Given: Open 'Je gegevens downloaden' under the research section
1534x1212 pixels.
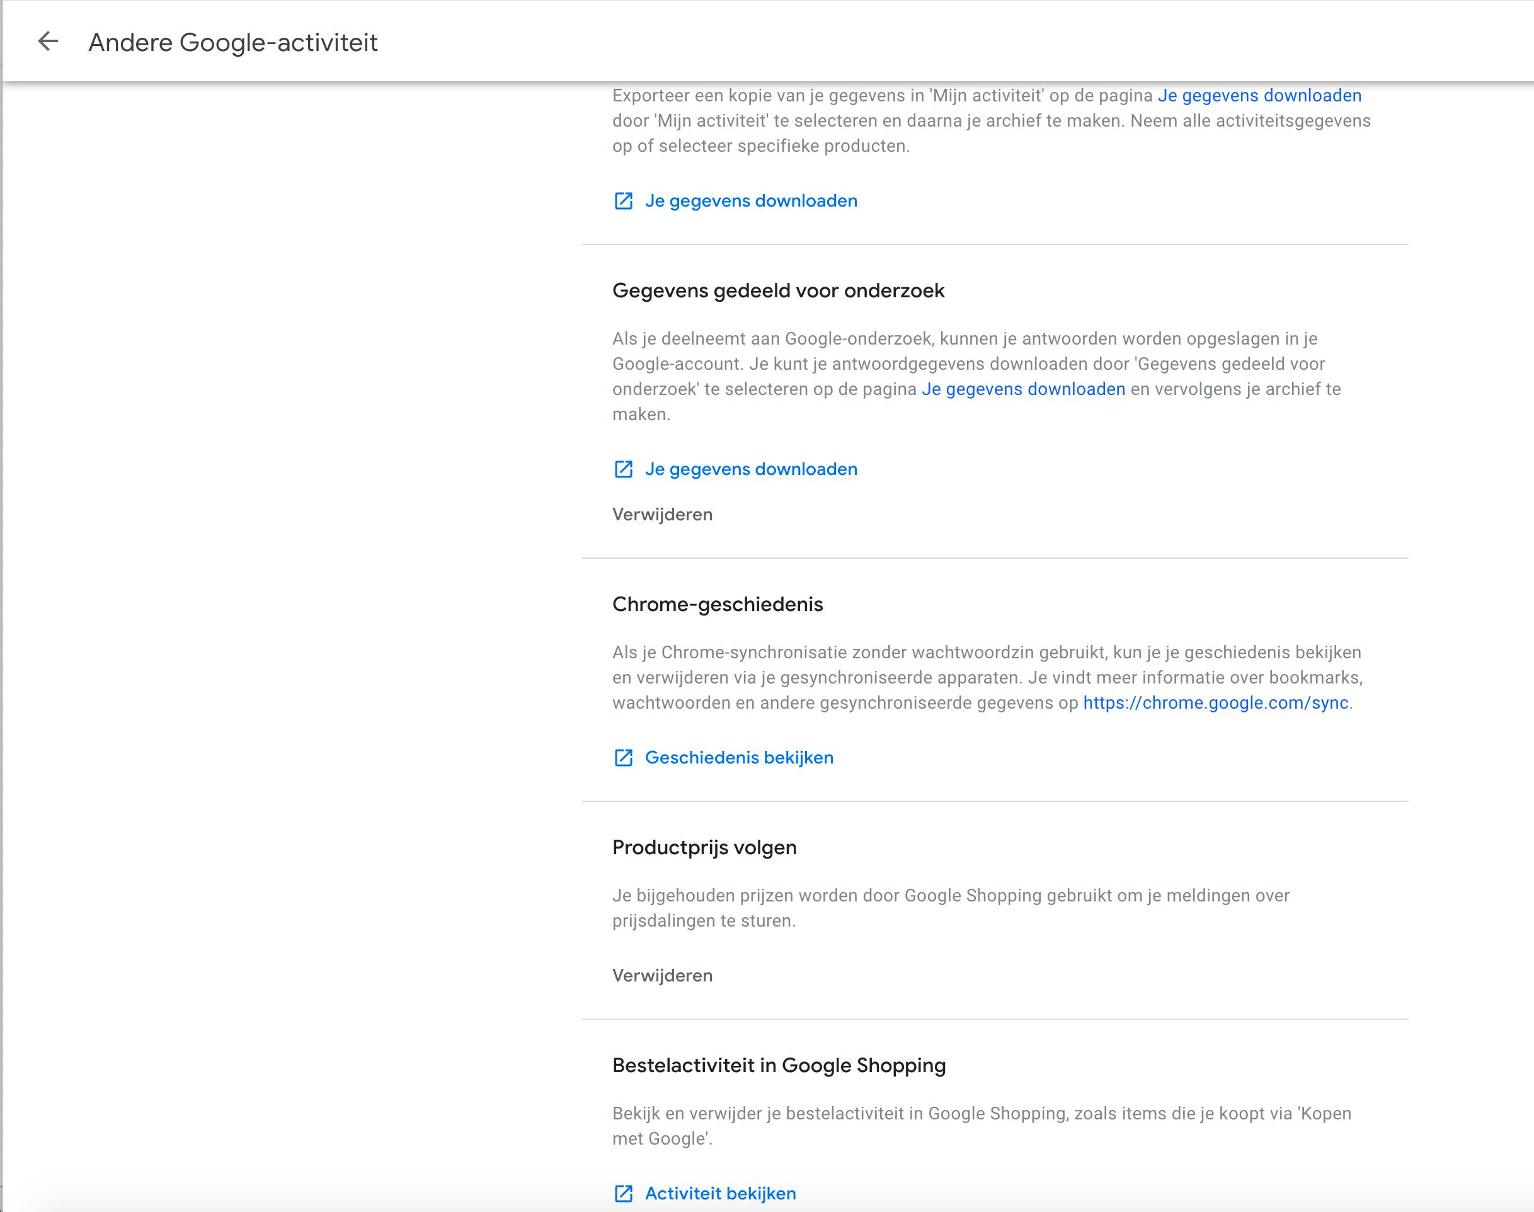Looking at the screenshot, I should (751, 469).
